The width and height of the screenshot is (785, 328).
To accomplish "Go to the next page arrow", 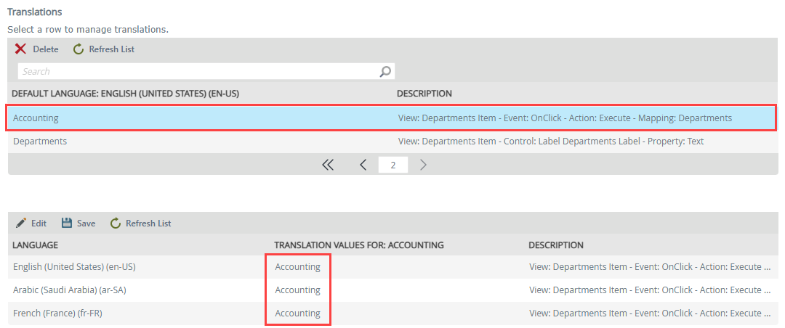I will [x=423, y=165].
